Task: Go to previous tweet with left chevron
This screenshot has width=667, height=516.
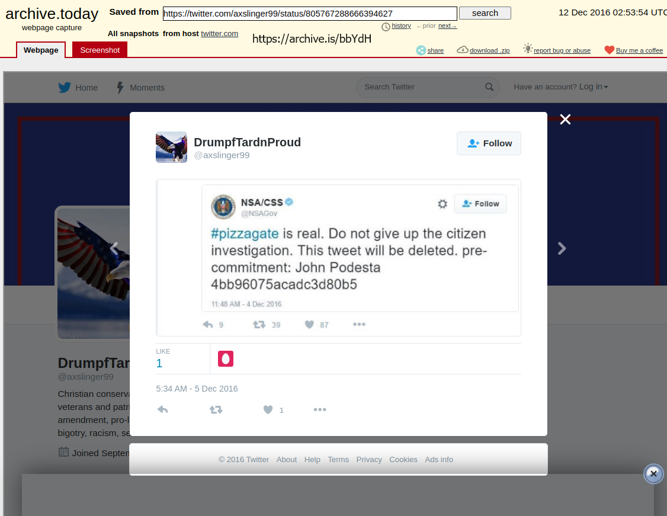Action: pyautogui.click(x=114, y=248)
